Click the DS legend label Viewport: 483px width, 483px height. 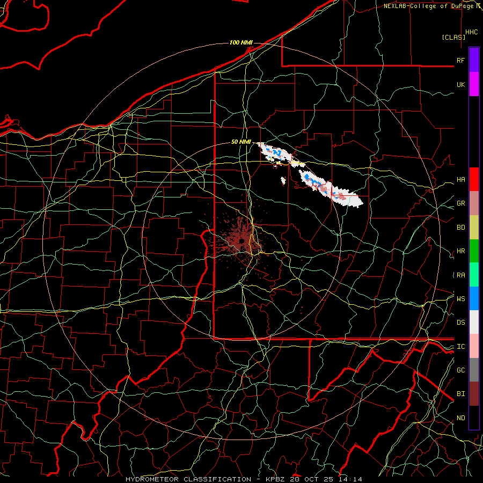(460, 323)
